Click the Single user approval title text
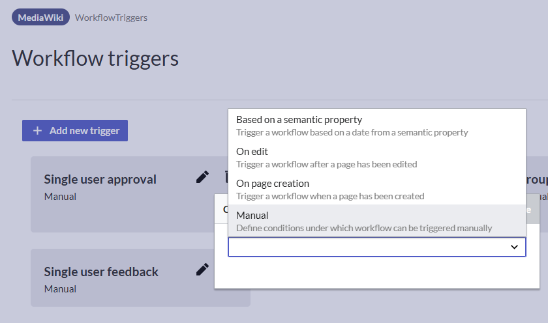The height and width of the screenshot is (323, 548). [100, 179]
